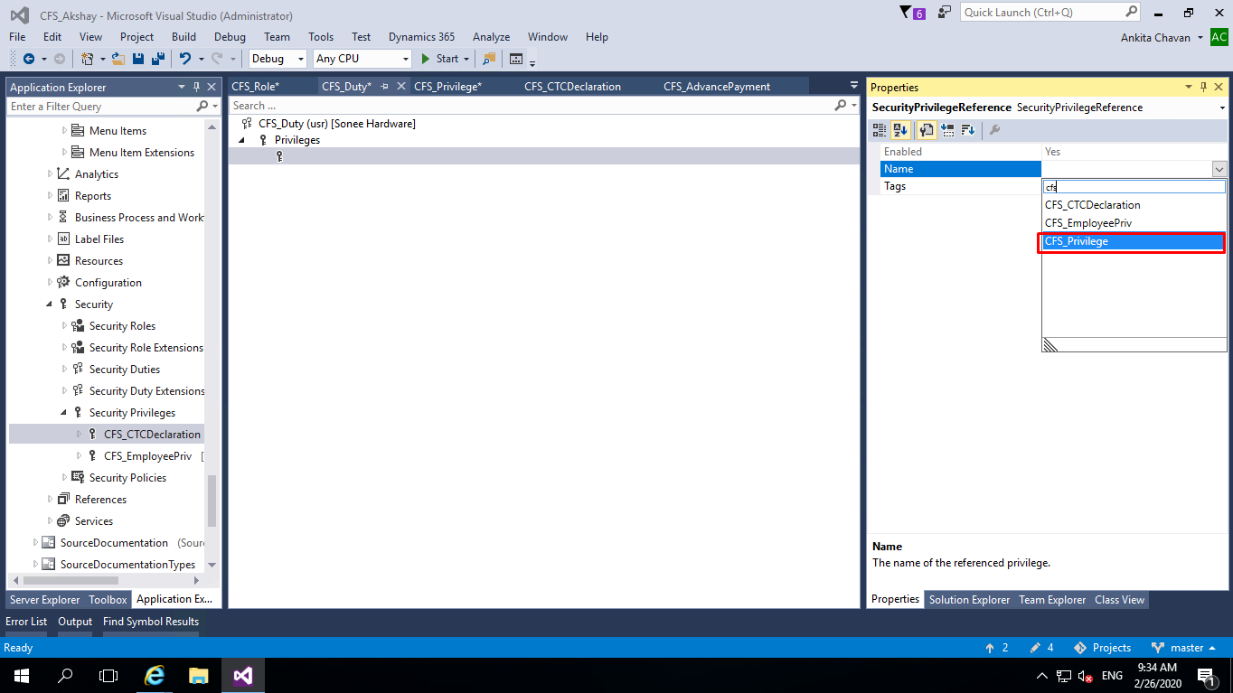This screenshot has height=693, width=1233.
Task: Click the muted volume tray icon
Action: coord(1086,676)
